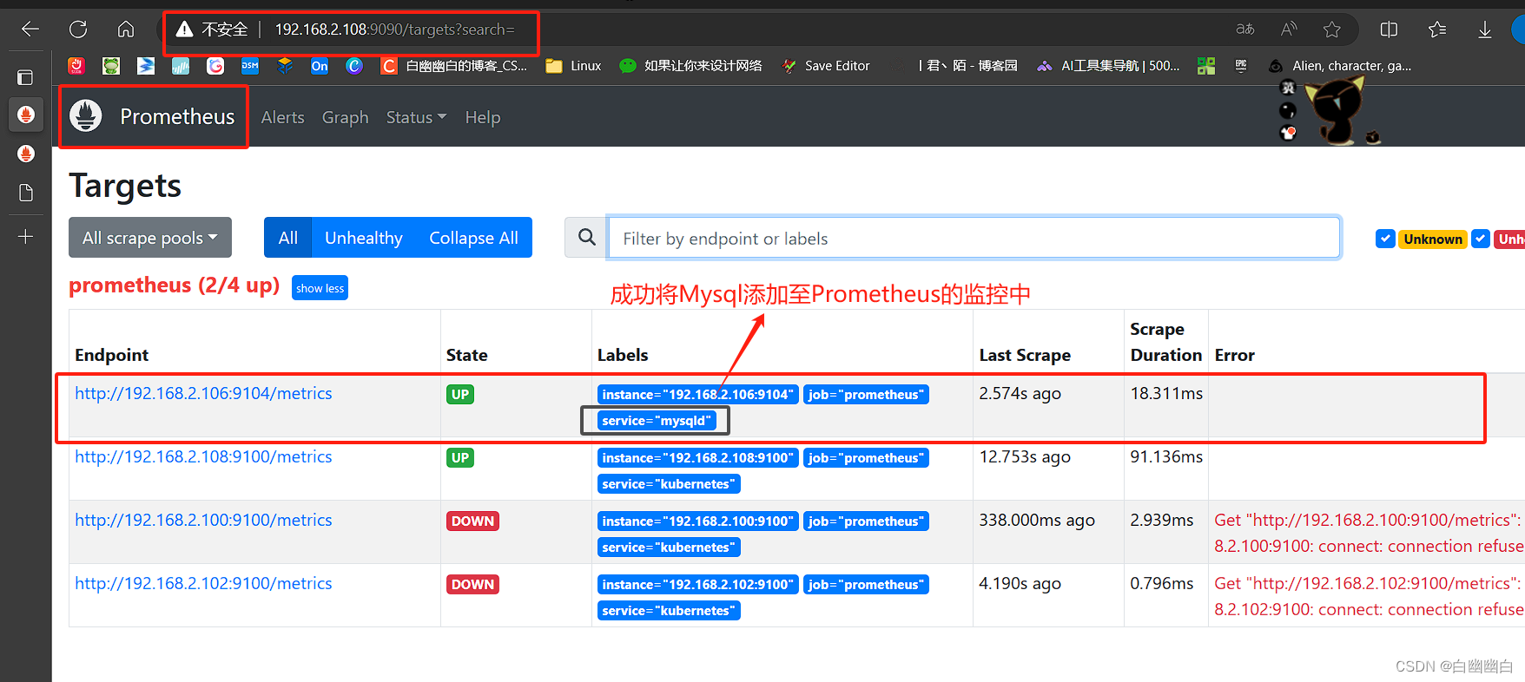
Task: Open vertical tab actions icon in sidebar
Action: point(25,77)
